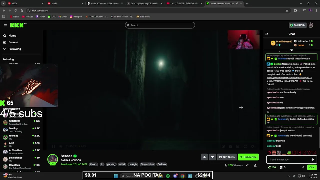Open chat settings gear icon
Image resolution: width=320 pixels, height=180 pixels.
[x=303, y=167]
